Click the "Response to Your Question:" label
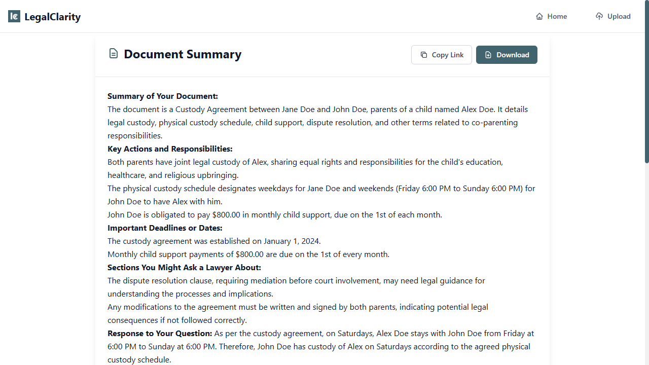 [x=160, y=334]
